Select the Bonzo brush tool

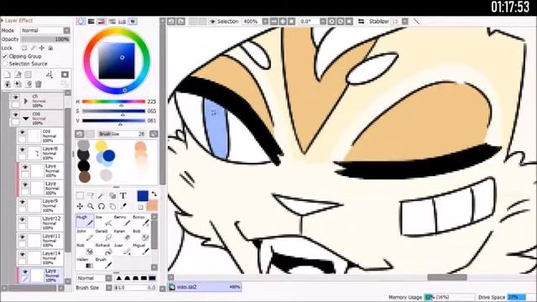[x=141, y=221]
